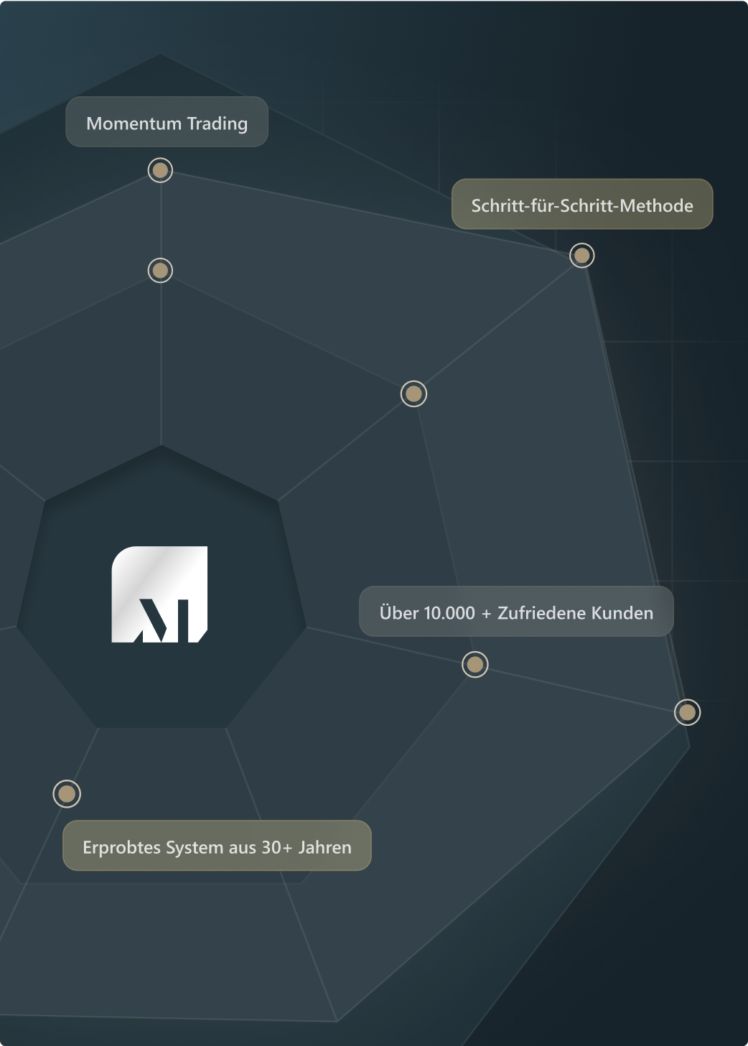Click the node under Zufriedene Kunden label
748x1046 pixels.
(474, 664)
